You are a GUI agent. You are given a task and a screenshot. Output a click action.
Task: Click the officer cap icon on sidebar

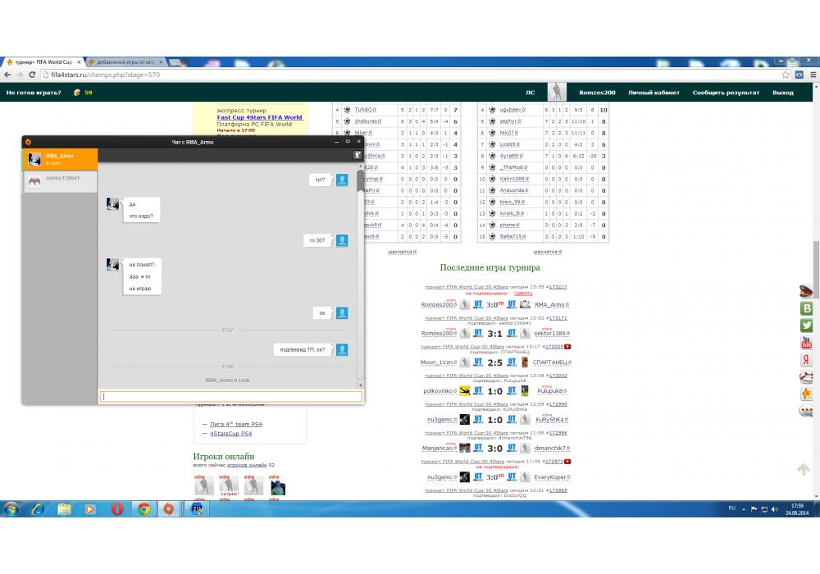click(806, 291)
